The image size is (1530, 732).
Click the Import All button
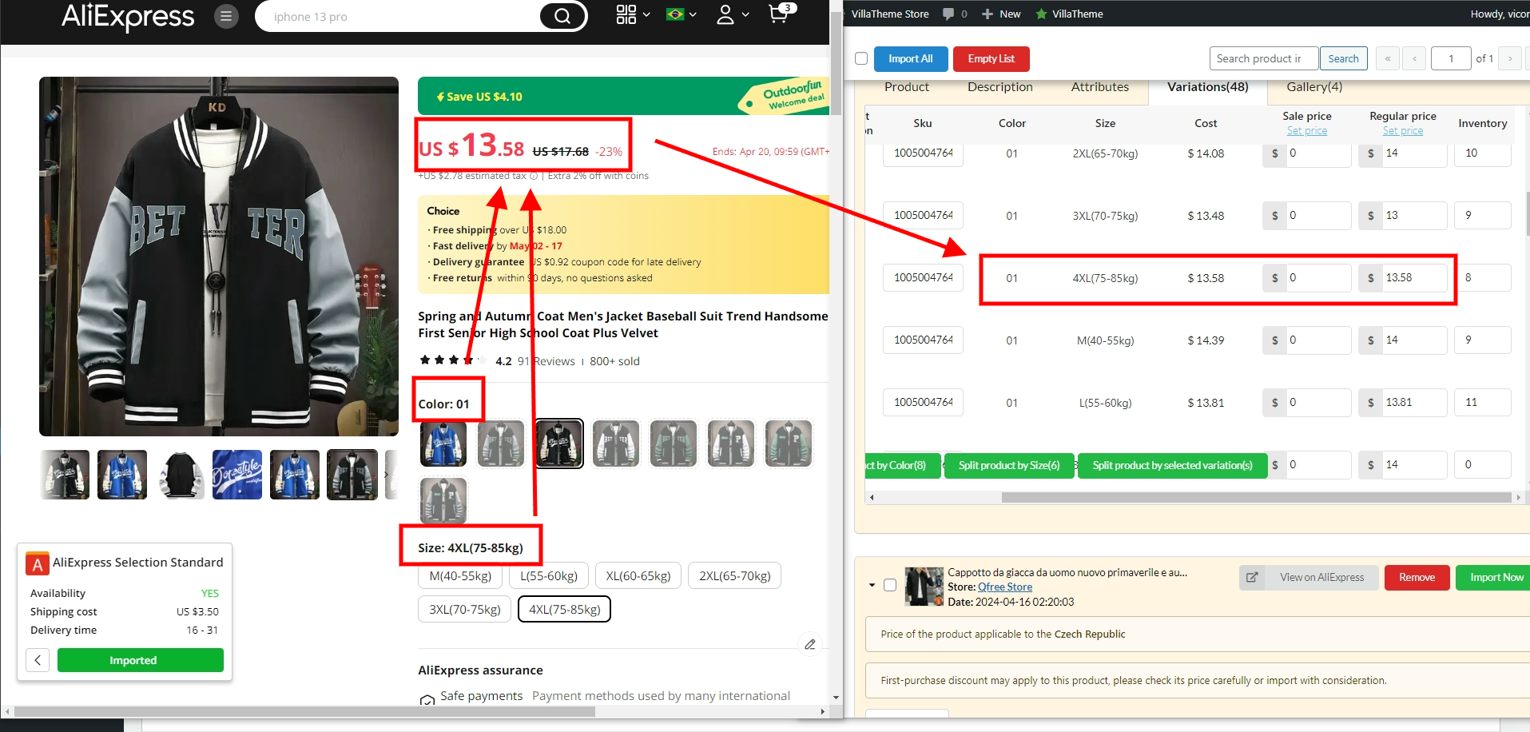911,58
